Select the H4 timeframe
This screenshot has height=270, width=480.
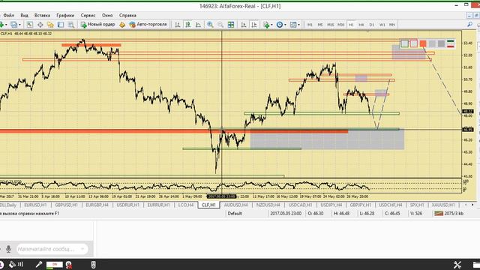[x=361, y=25]
